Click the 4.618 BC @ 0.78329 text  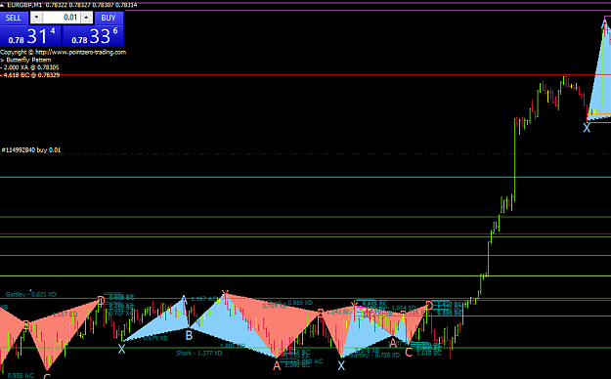point(31,75)
